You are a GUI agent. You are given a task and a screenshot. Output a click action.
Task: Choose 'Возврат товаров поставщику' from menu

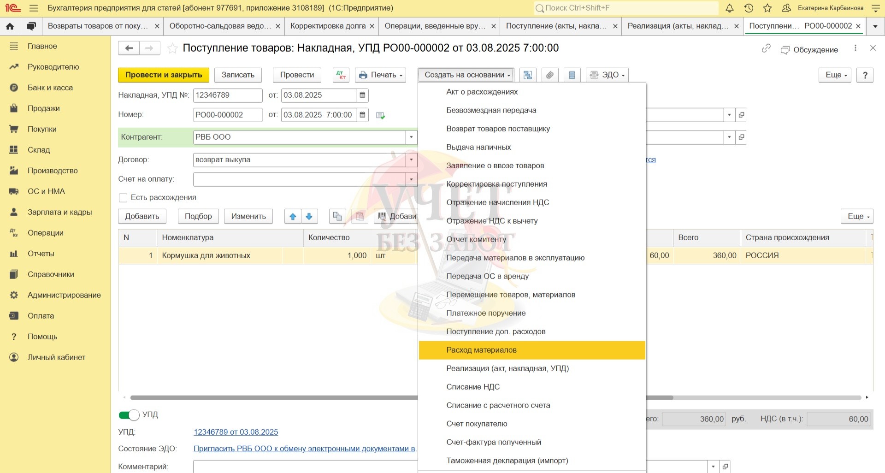click(498, 129)
